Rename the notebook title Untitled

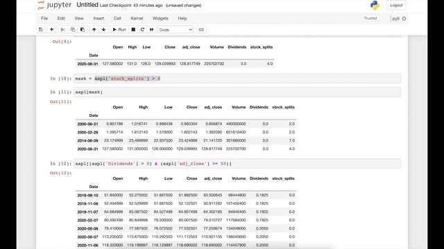87,5
